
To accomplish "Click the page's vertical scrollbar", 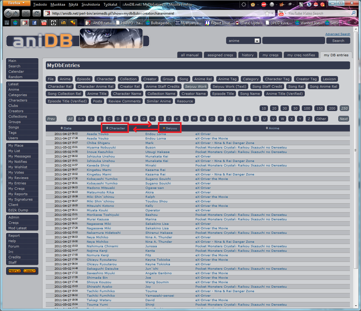I will coord(356,150).
